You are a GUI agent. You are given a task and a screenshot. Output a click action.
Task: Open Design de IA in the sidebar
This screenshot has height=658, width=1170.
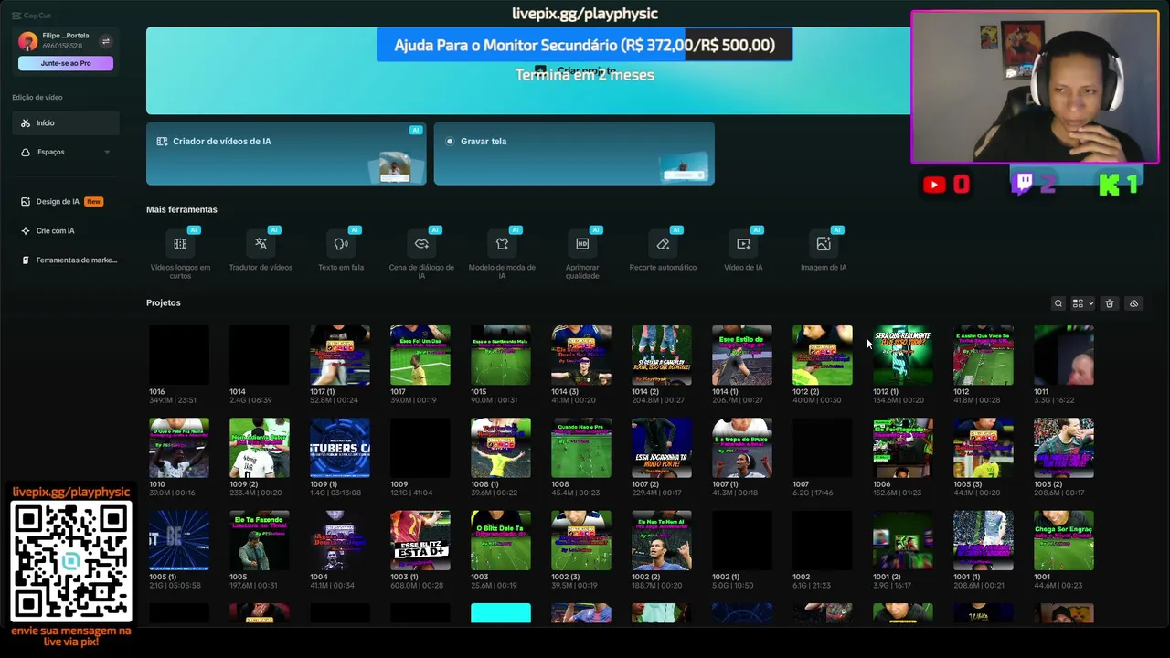(x=66, y=201)
